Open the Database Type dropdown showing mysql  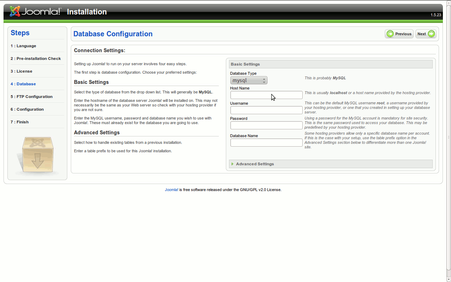(249, 80)
